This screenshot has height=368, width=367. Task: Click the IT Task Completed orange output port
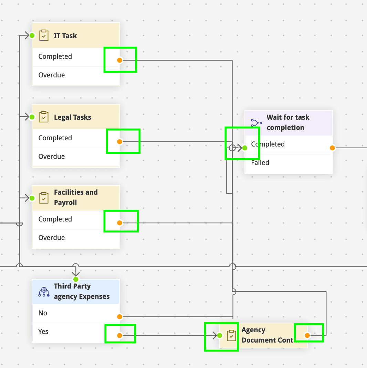[x=119, y=60]
